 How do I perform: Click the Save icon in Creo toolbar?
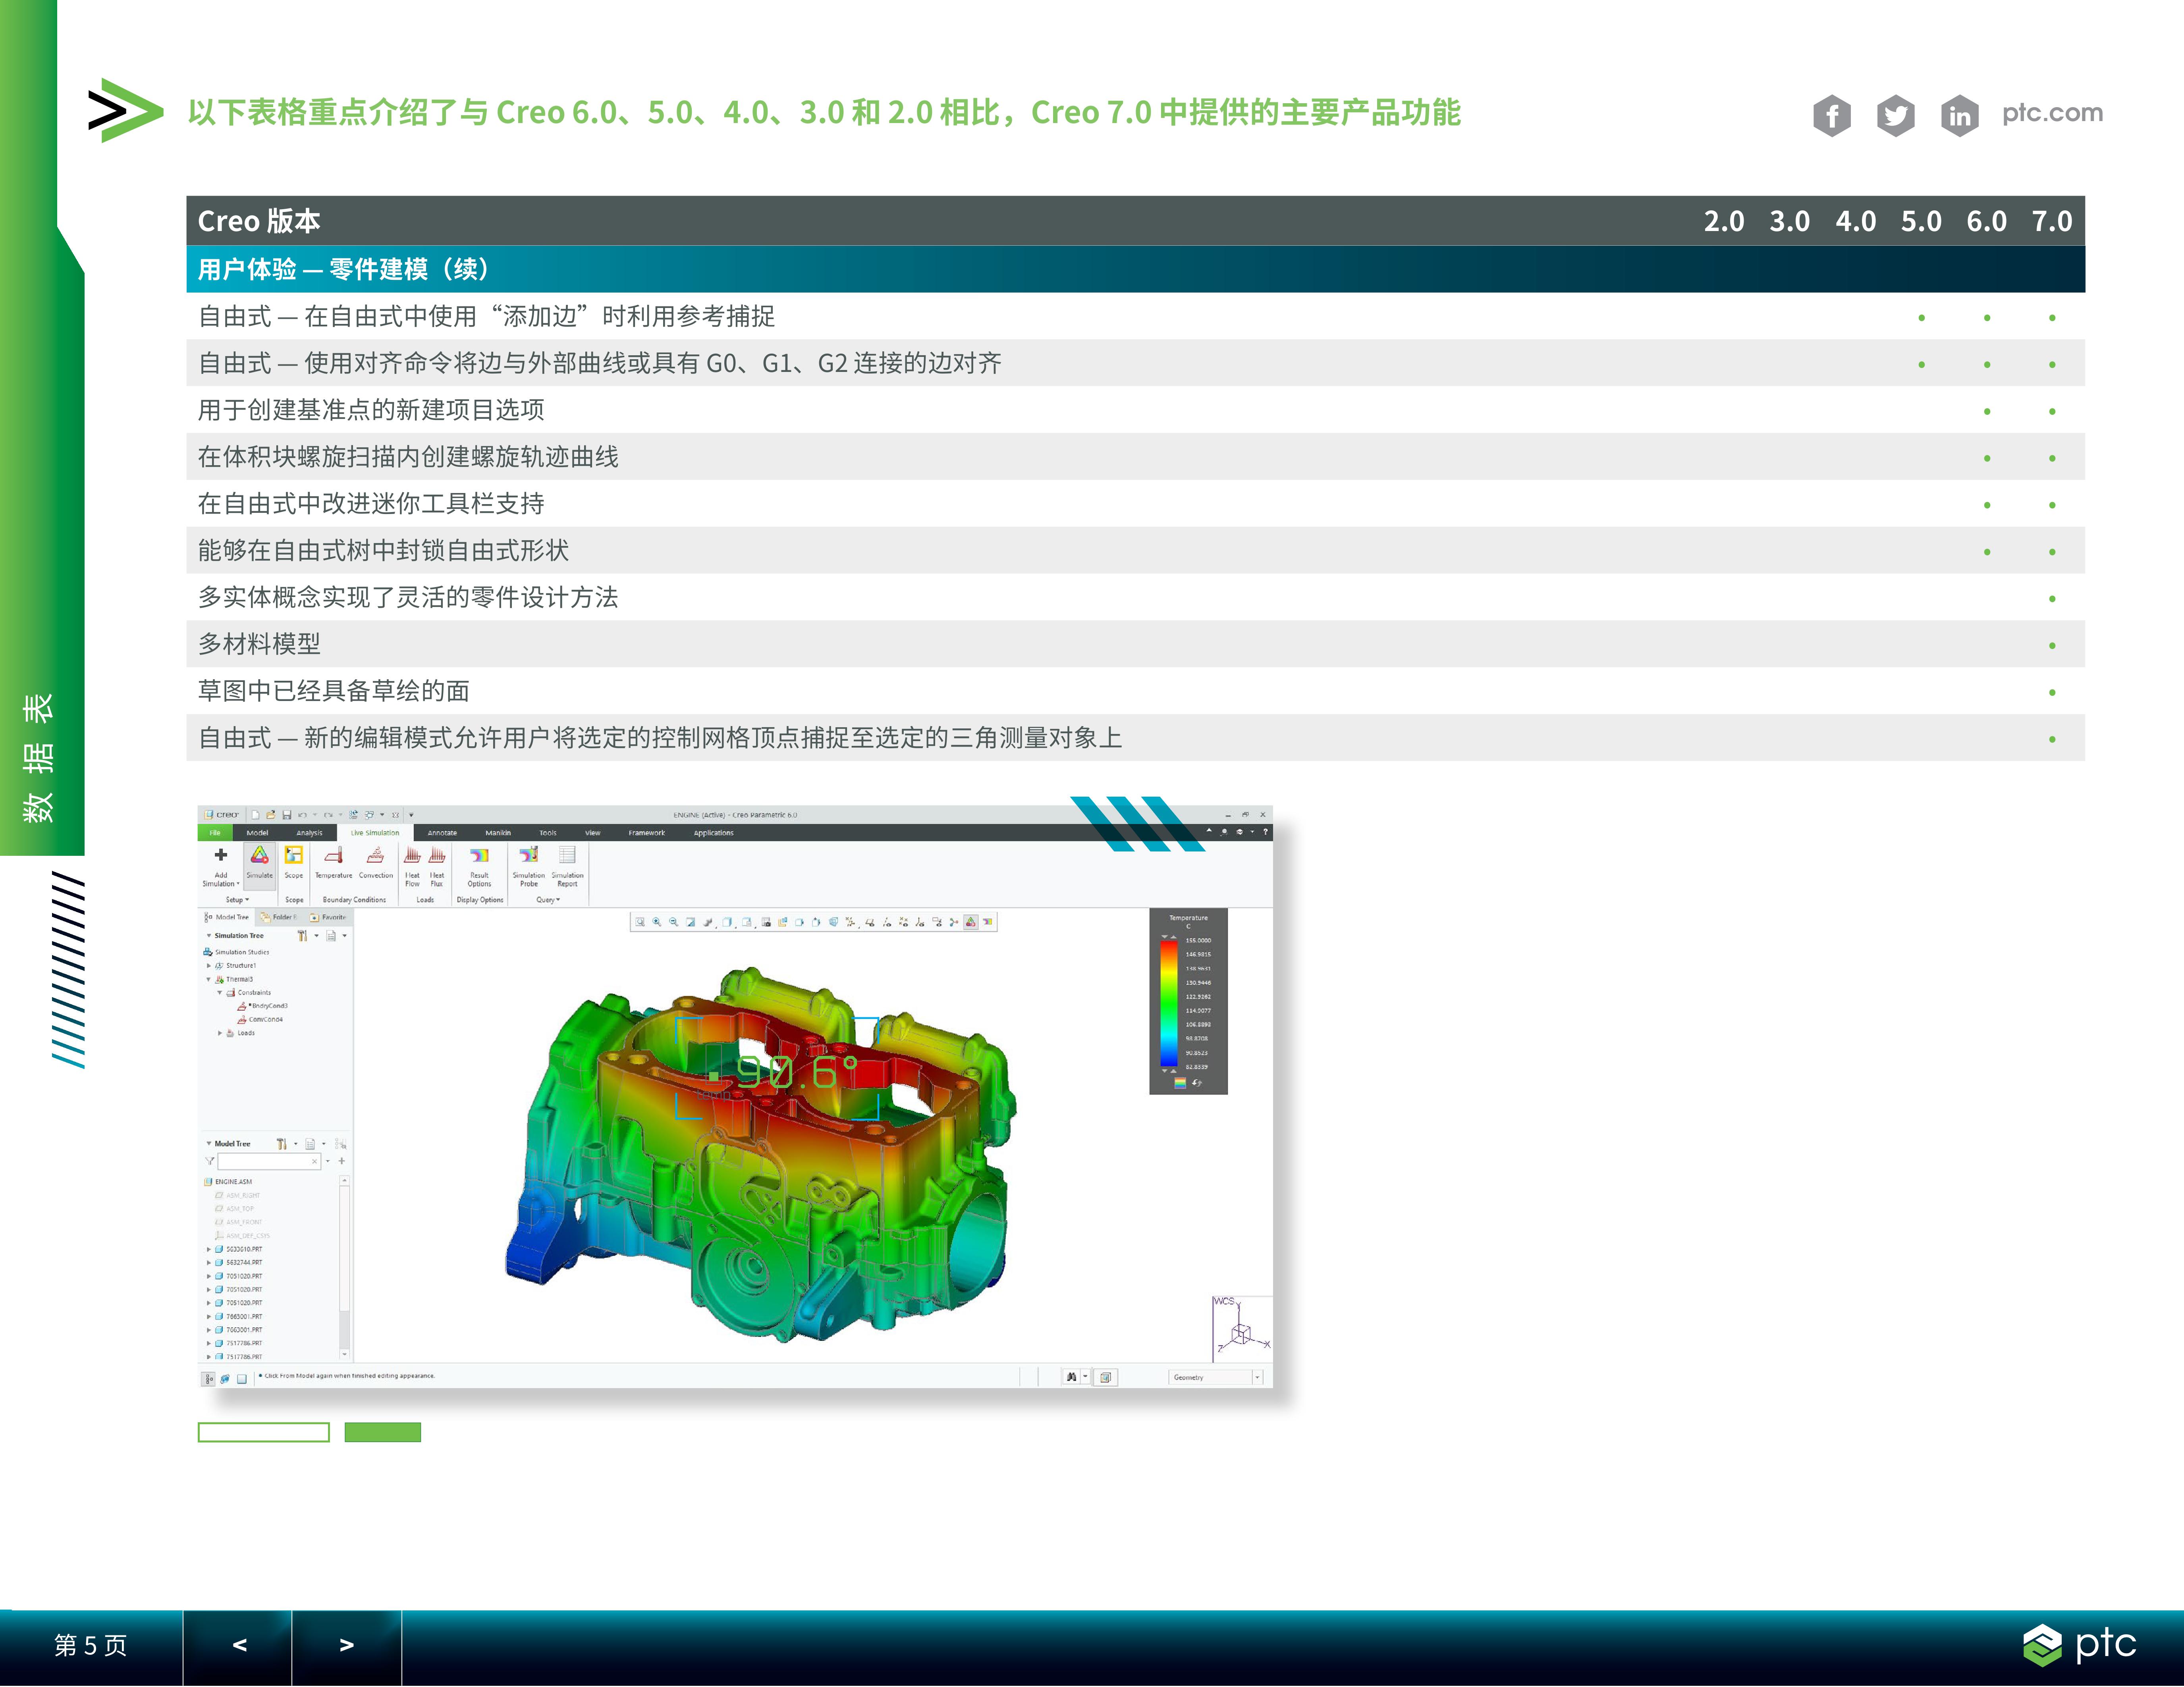point(287,815)
